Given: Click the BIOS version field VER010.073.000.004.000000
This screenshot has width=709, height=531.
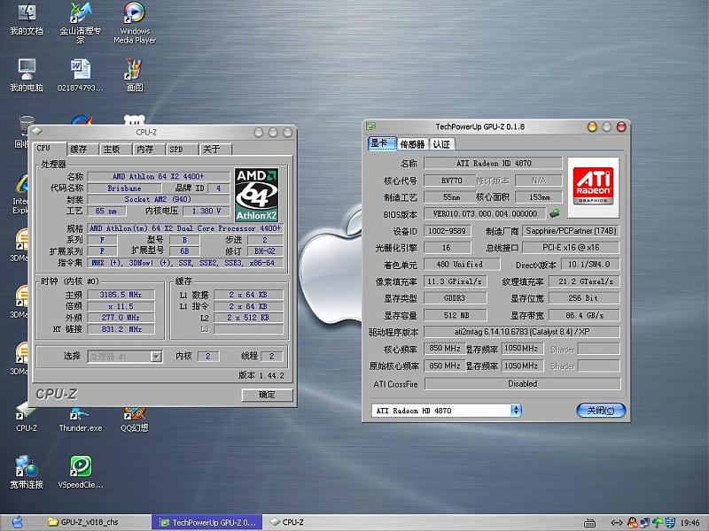Looking at the screenshot, I should pyautogui.click(x=485, y=213).
